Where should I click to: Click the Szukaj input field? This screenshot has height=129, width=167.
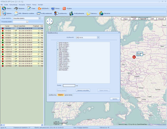[x=69, y=86]
